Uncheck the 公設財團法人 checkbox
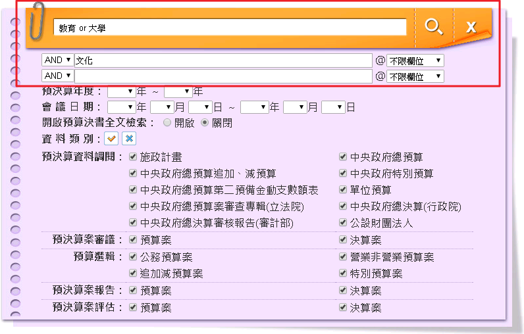This screenshot has width=524, height=334. (343, 223)
